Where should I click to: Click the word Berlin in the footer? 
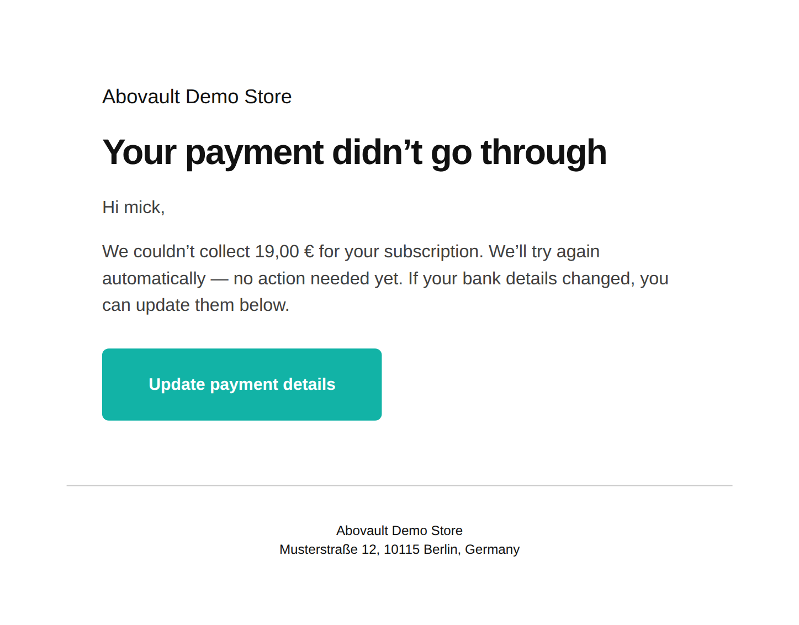click(442, 549)
